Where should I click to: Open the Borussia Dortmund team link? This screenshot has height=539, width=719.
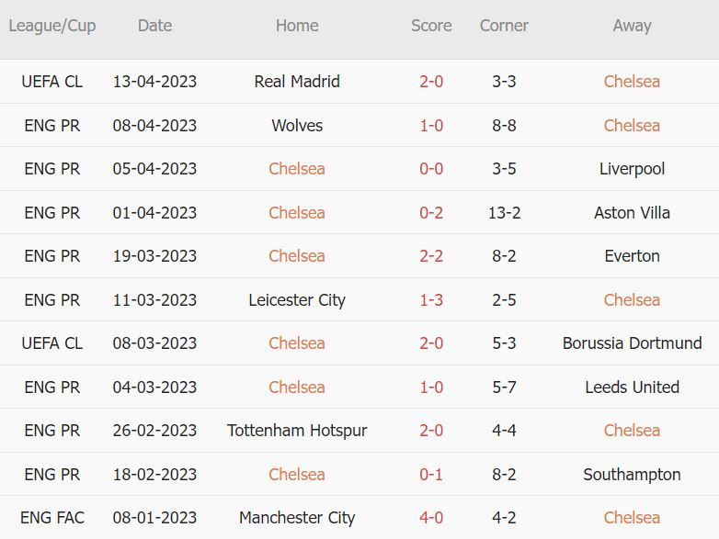pos(632,343)
